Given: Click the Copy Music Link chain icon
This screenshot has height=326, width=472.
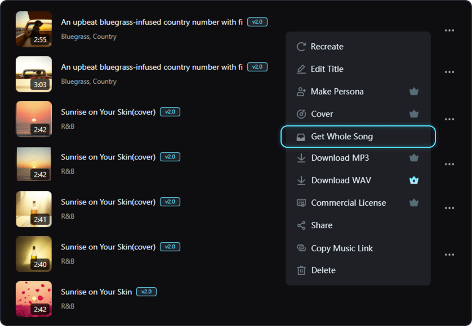Looking at the screenshot, I should point(301,248).
